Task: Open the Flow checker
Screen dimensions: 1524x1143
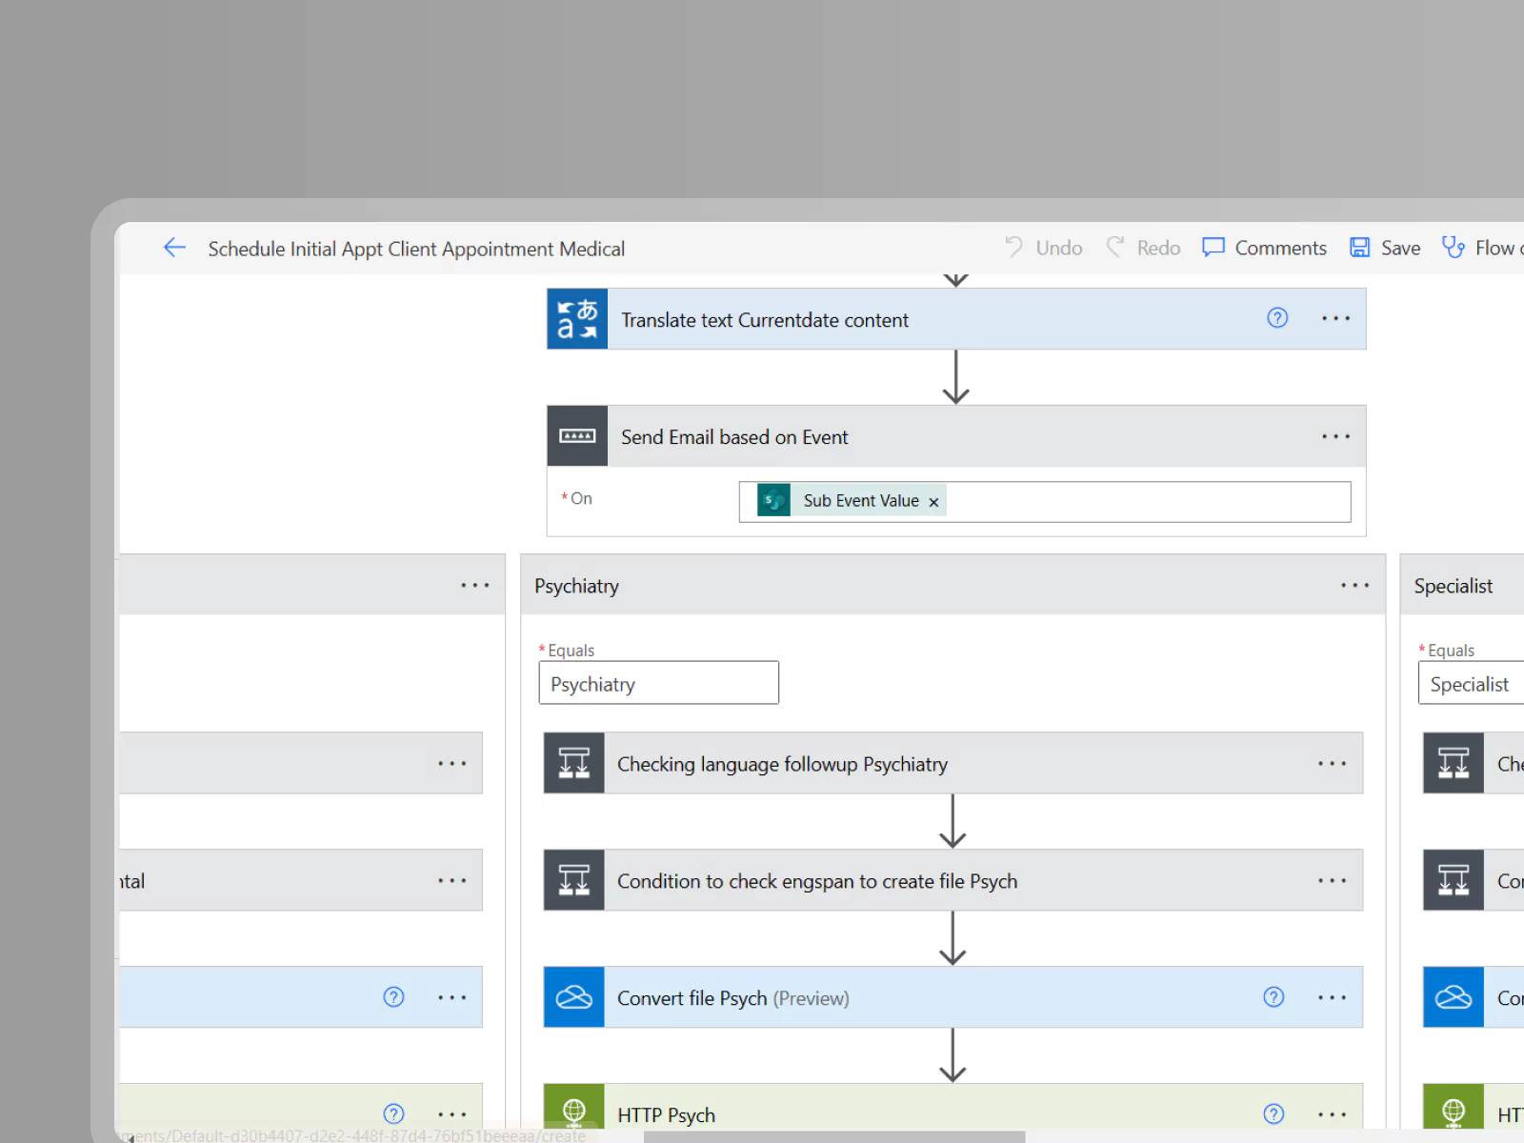Action: (x=1482, y=248)
